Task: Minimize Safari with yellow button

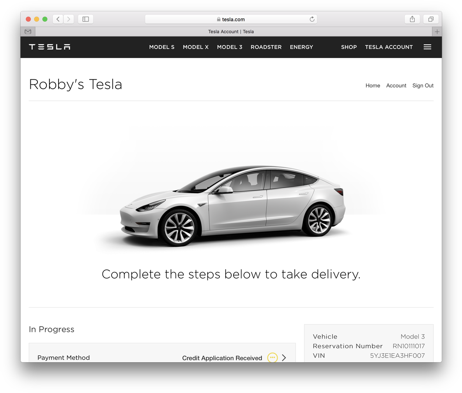Action: point(37,19)
